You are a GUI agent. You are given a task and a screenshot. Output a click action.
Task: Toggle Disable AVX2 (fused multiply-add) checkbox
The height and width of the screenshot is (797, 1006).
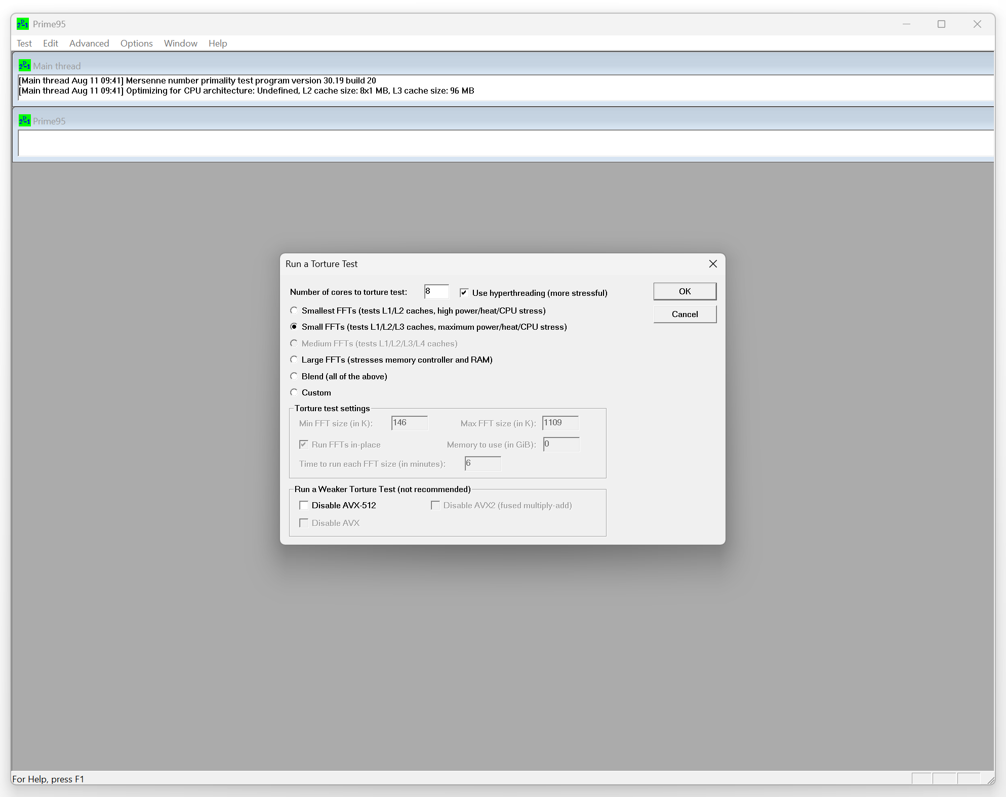[x=435, y=505]
